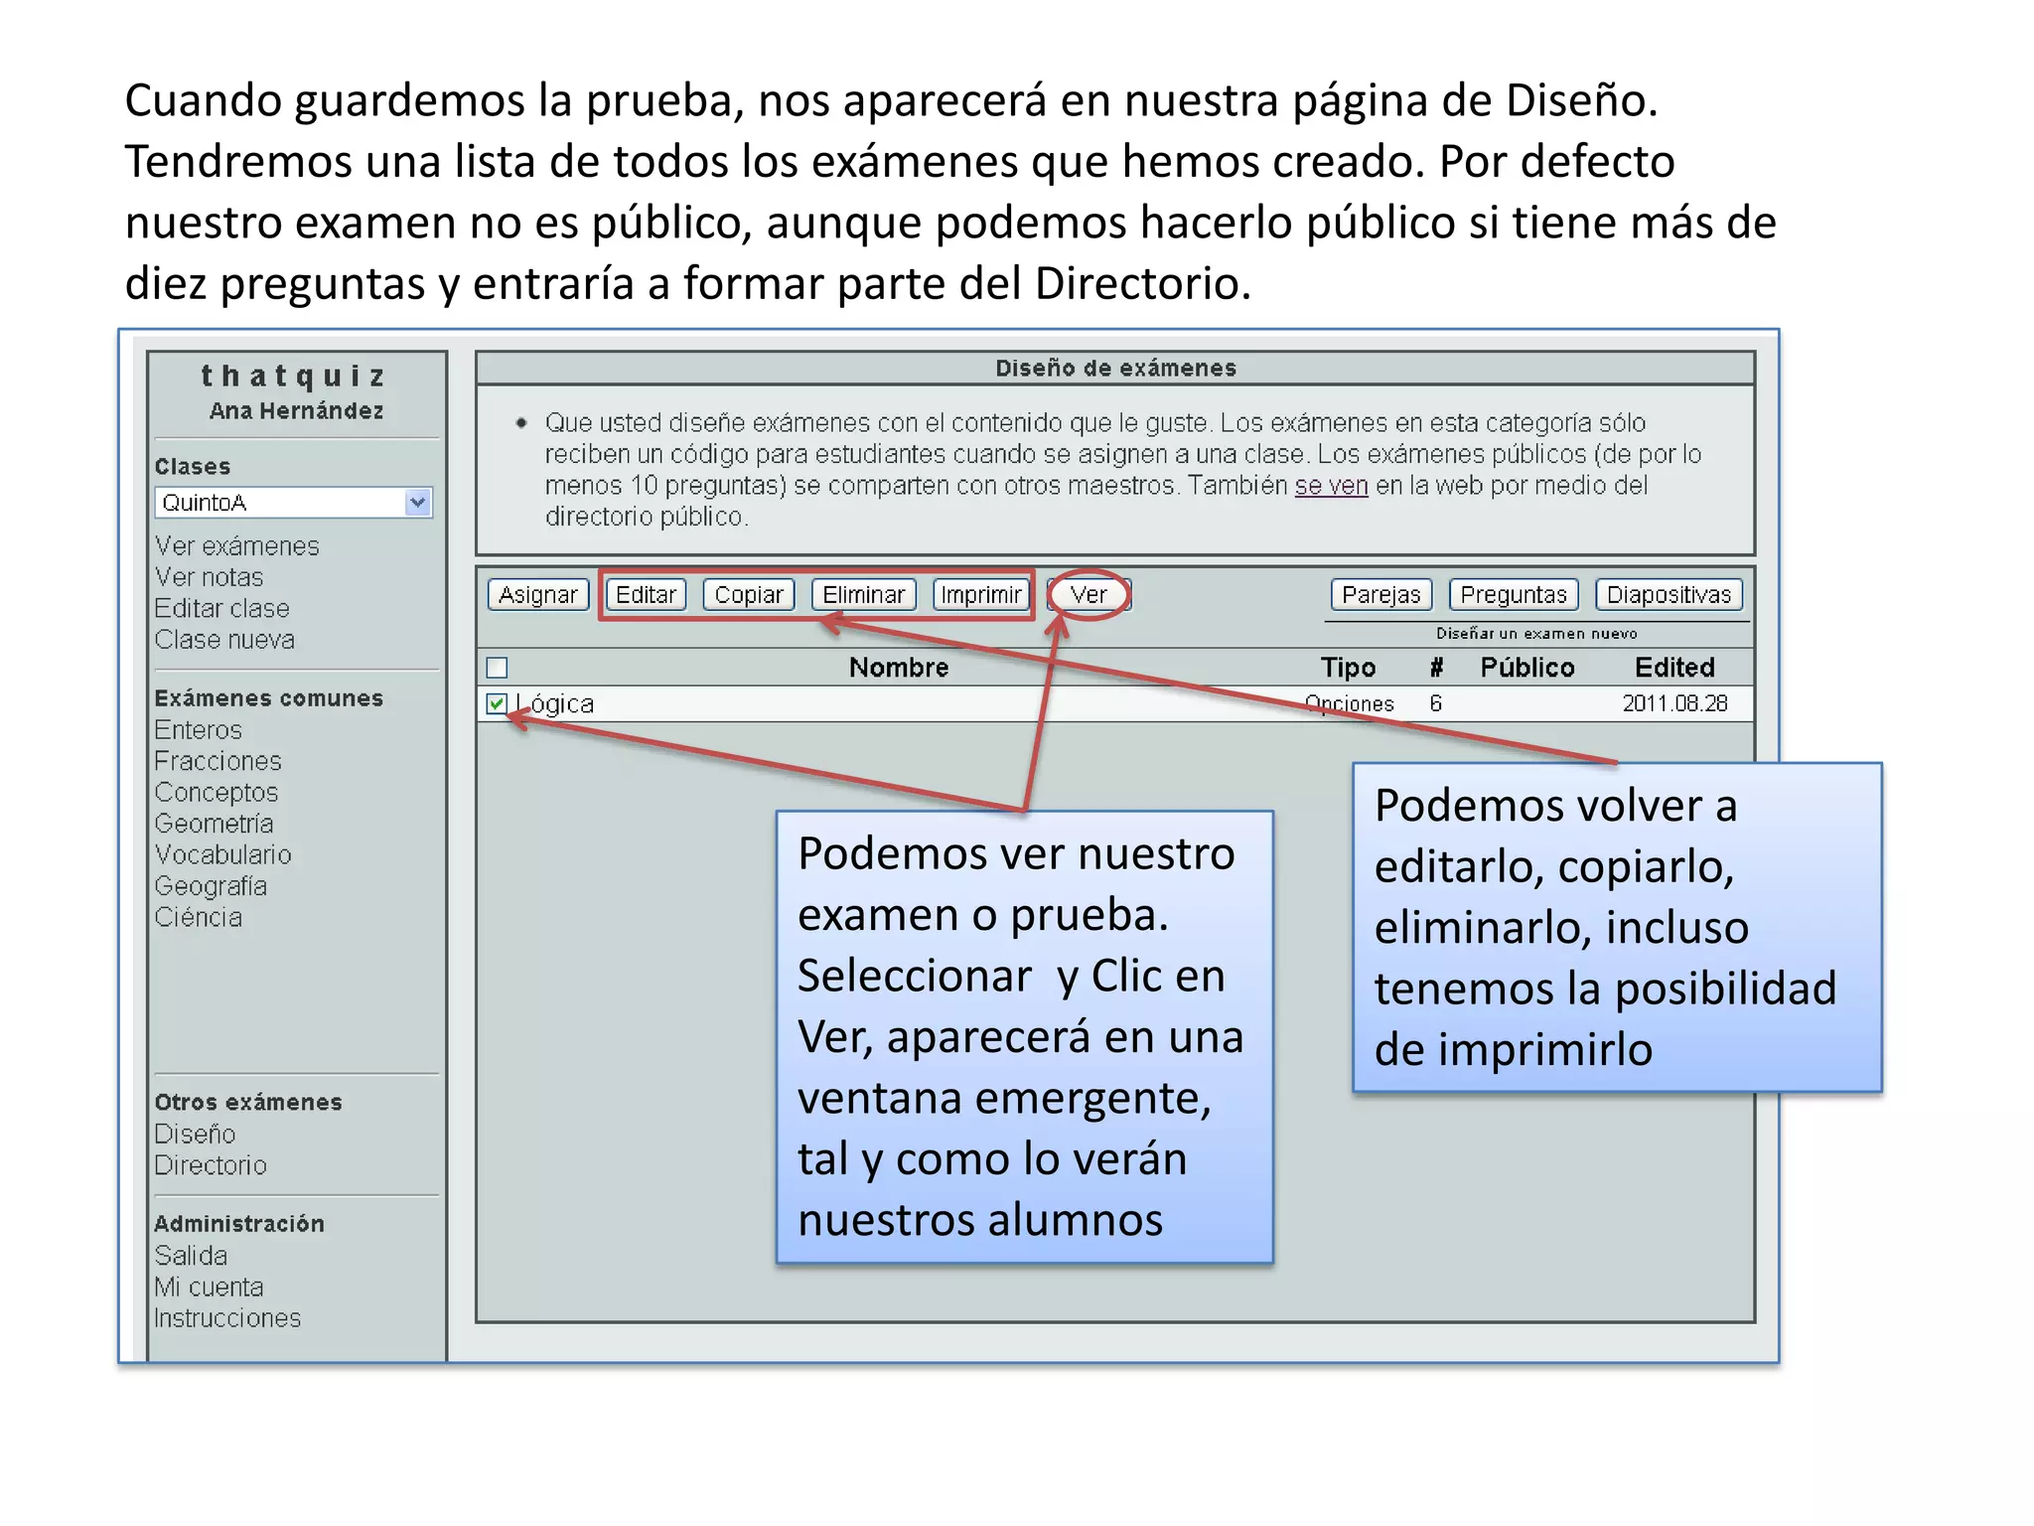Image resolution: width=2034 pixels, height=1526 pixels.
Task: Click the thatquiz logo text
Action: coord(293,377)
